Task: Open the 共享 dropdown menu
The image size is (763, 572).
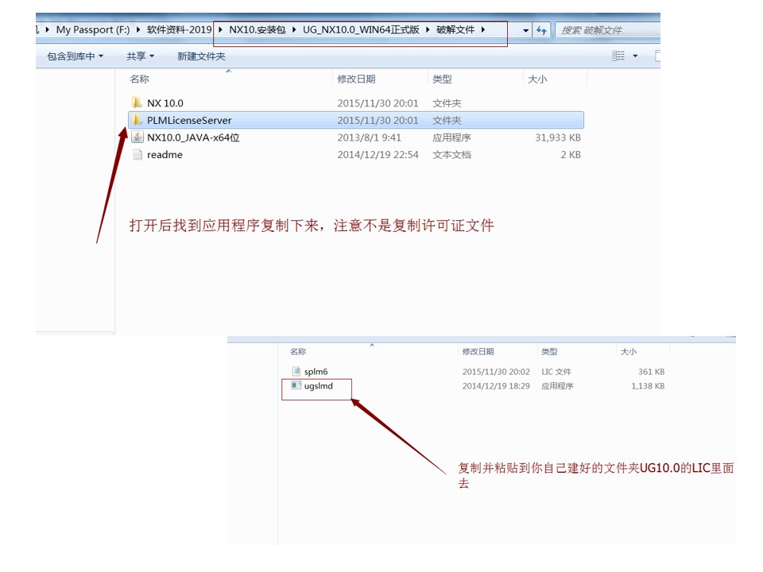Action: pyautogui.click(x=140, y=56)
